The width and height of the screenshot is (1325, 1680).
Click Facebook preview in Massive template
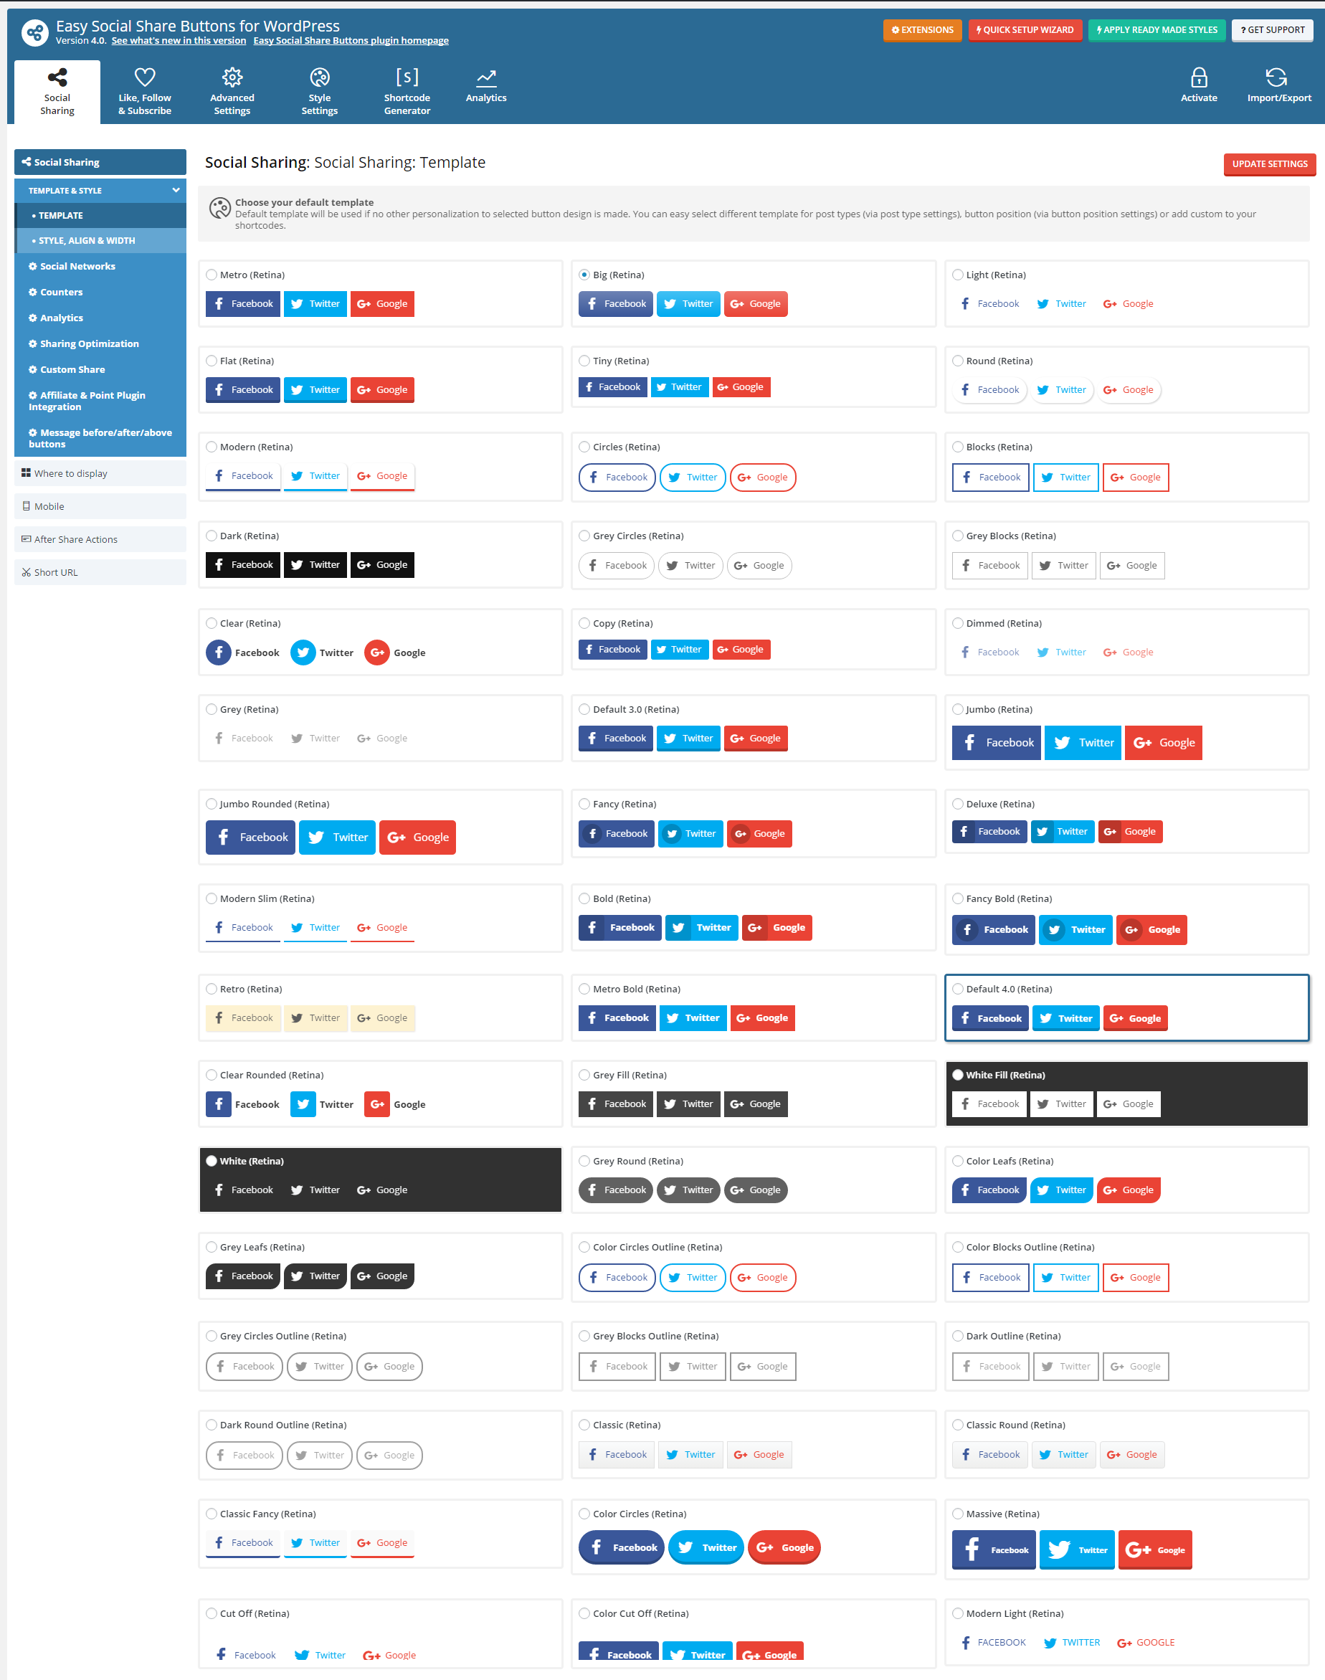click(x=994, y=1550)
